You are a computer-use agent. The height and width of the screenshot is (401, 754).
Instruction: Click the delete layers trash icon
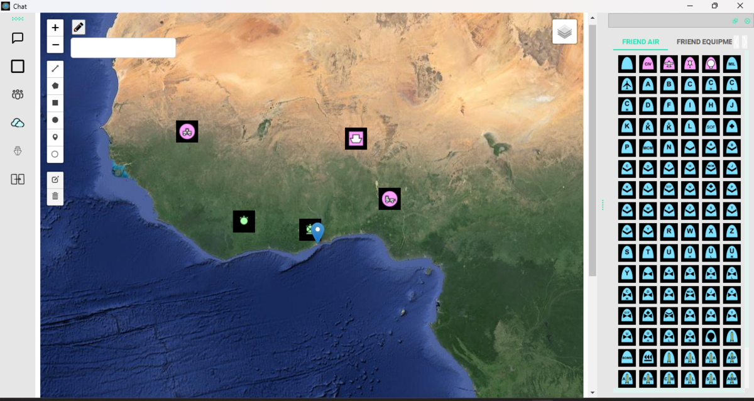pyautogui.click(x=55, y=196)
